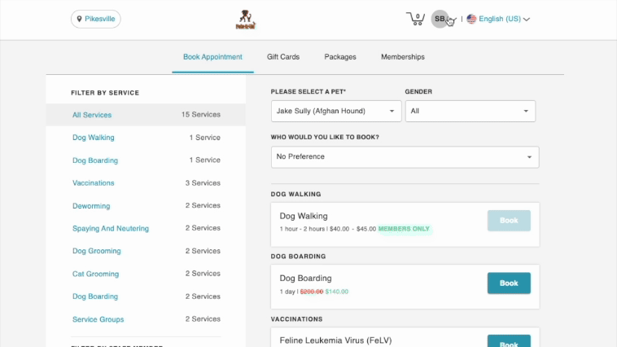This screenshot has height=347, width=617.
Task: Select the Book Appointment tab
Action: click(212, 57)
